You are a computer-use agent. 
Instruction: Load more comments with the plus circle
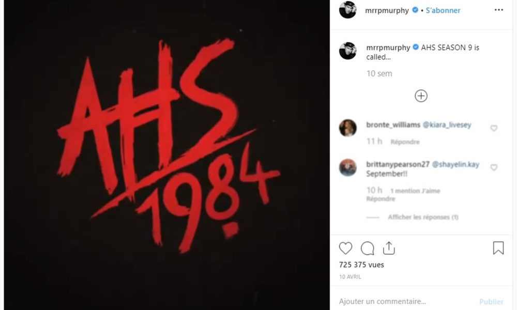coord(421,96)
